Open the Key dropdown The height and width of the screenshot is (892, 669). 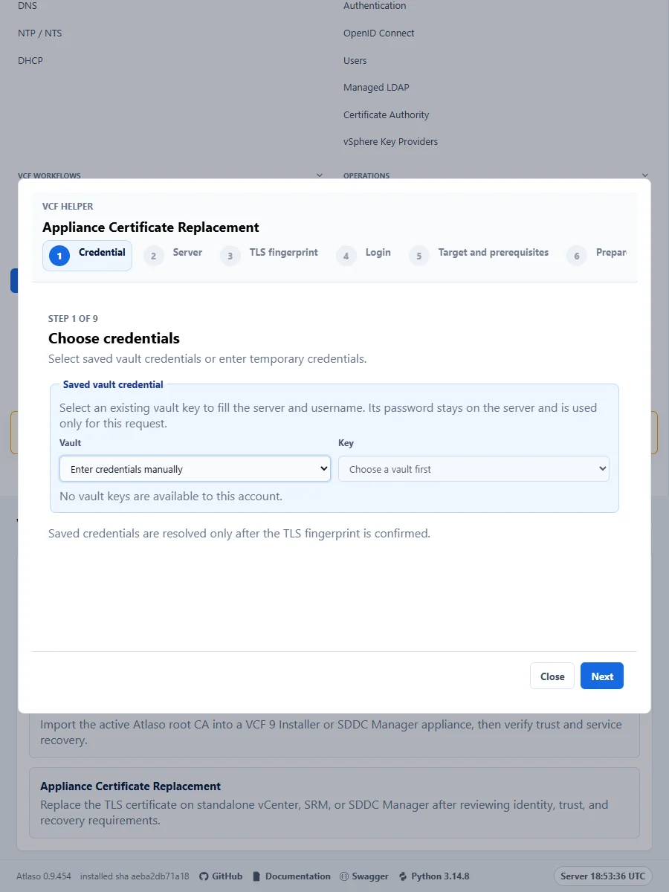click(x=474, y=469)
